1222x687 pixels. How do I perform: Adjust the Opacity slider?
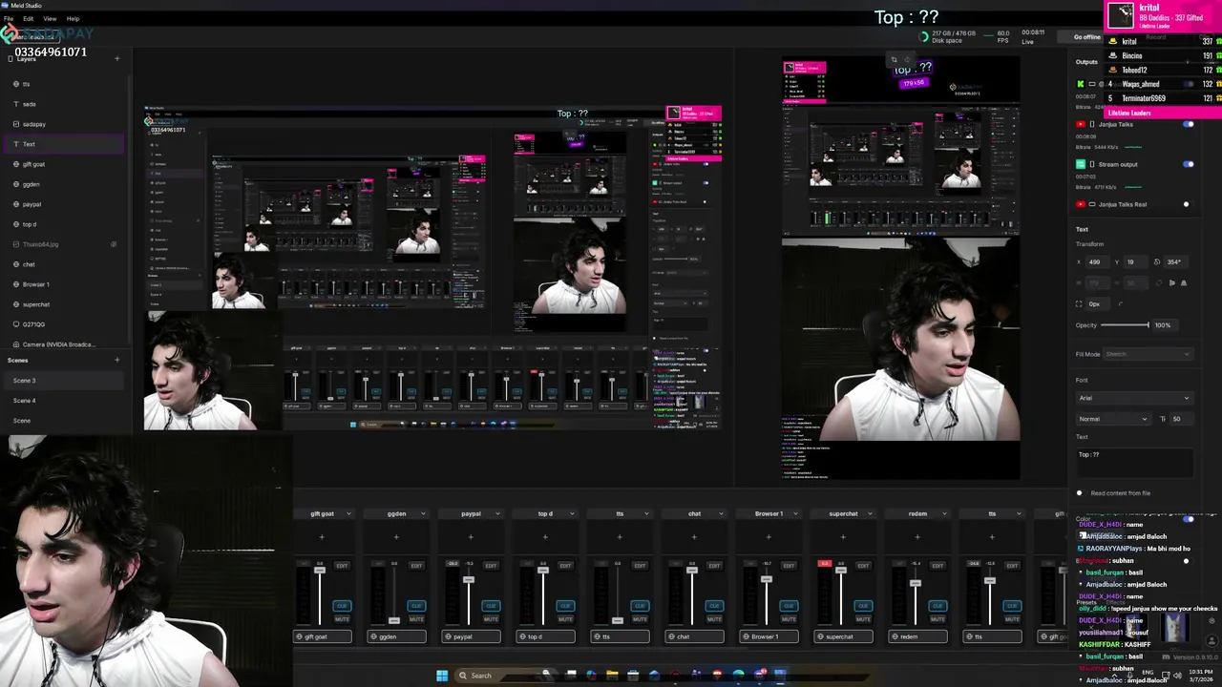(1126, 325)
